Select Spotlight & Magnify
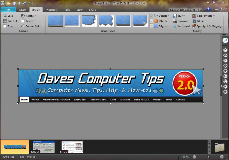This screenshot has height=160, width=229. tap(207, 26)
